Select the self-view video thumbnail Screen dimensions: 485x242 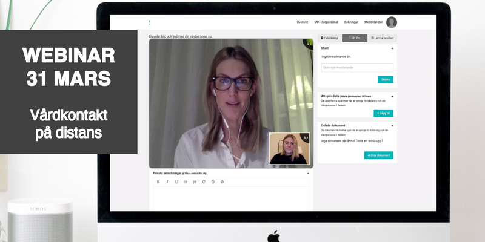pyautogui.click(x=289, y=149)
